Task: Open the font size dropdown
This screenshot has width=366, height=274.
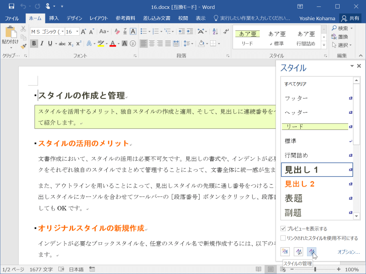Action: coord(77,32)
